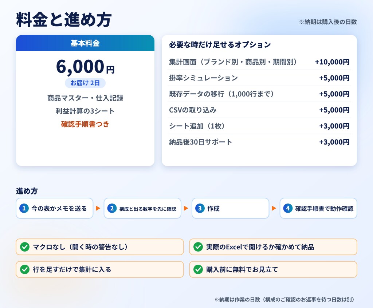
Task: Click the step 2 number circle
Action: point(112,208)
